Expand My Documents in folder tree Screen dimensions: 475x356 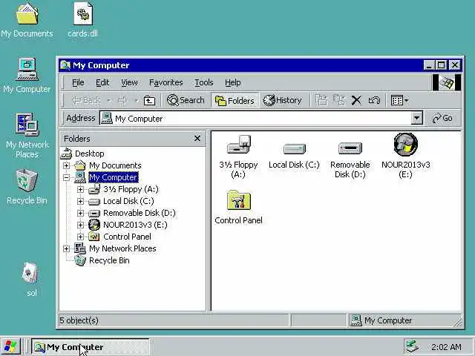(x=66, y=165)
